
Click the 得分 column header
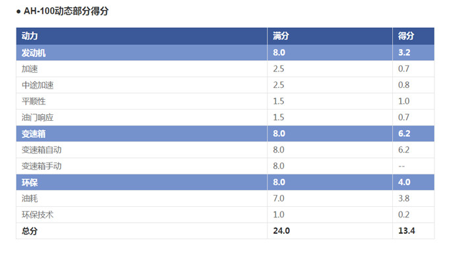click(x=406, y=36)
